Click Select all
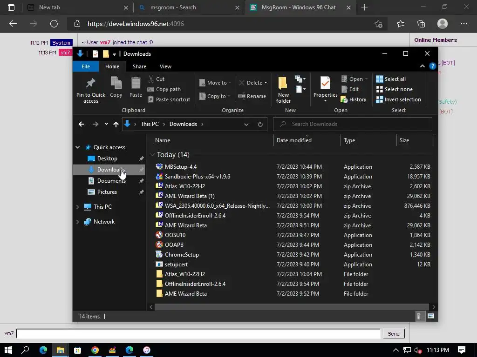Screen dimensions: 477x357 click(391, 79)
